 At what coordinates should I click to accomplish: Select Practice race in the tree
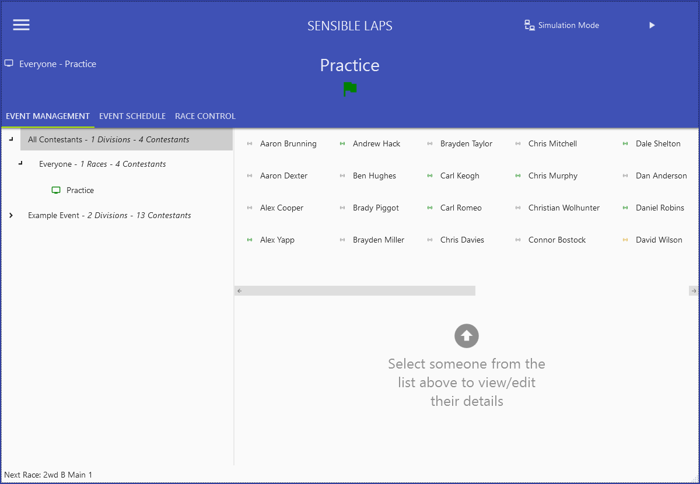(x=80, y=190)
